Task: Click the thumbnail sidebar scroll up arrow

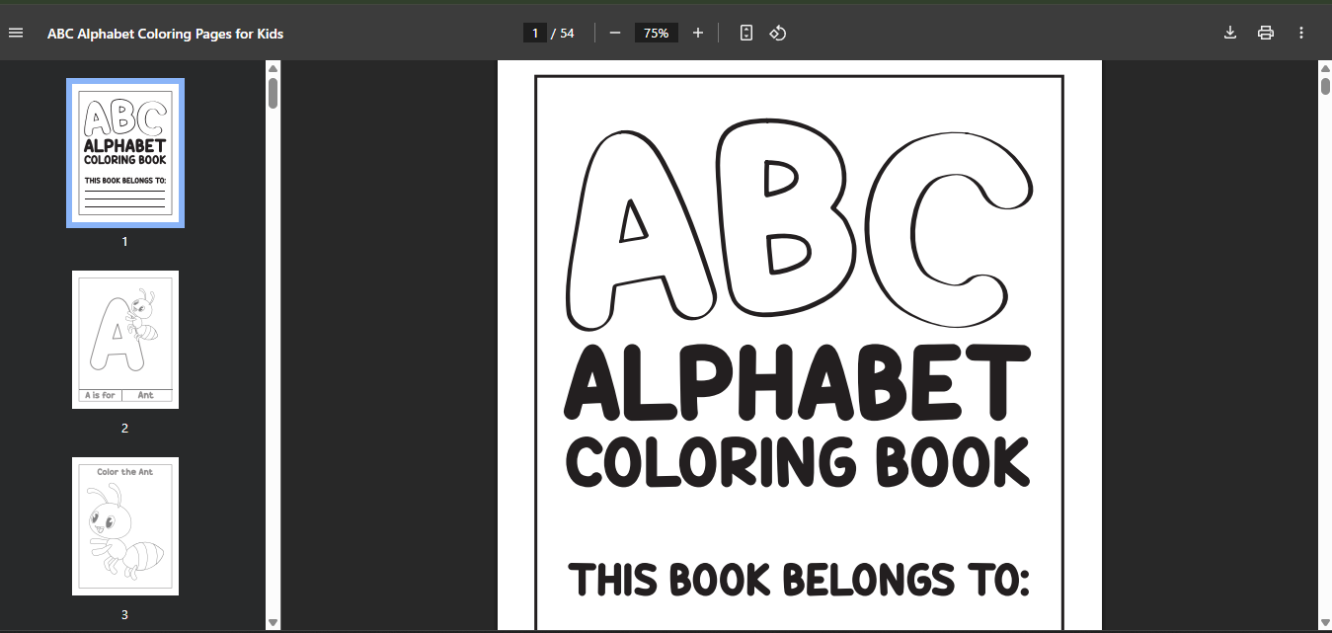Action: pos(274,68)
